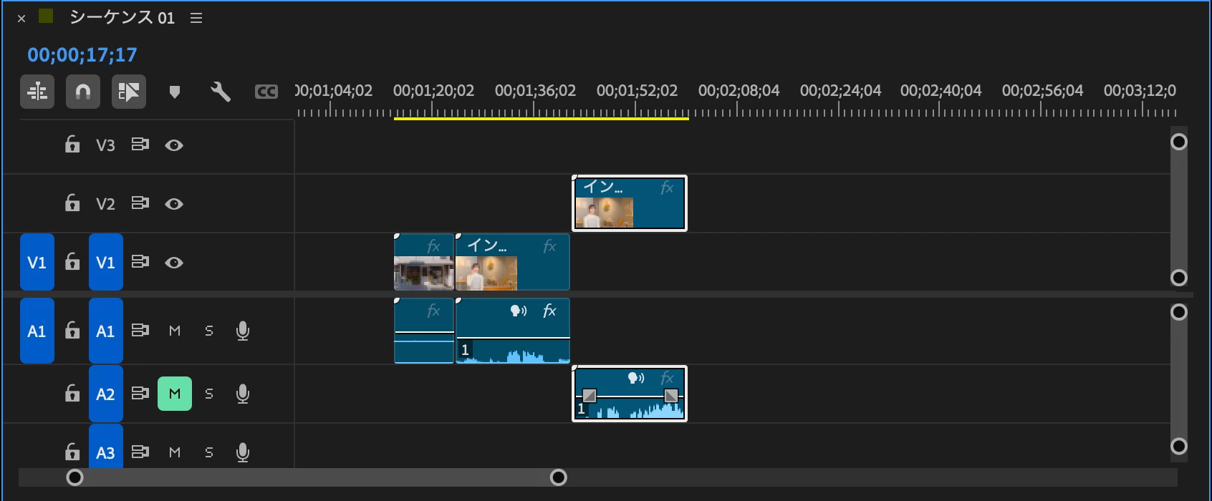Toggle the magnet Snap in Timeline button

83,92
